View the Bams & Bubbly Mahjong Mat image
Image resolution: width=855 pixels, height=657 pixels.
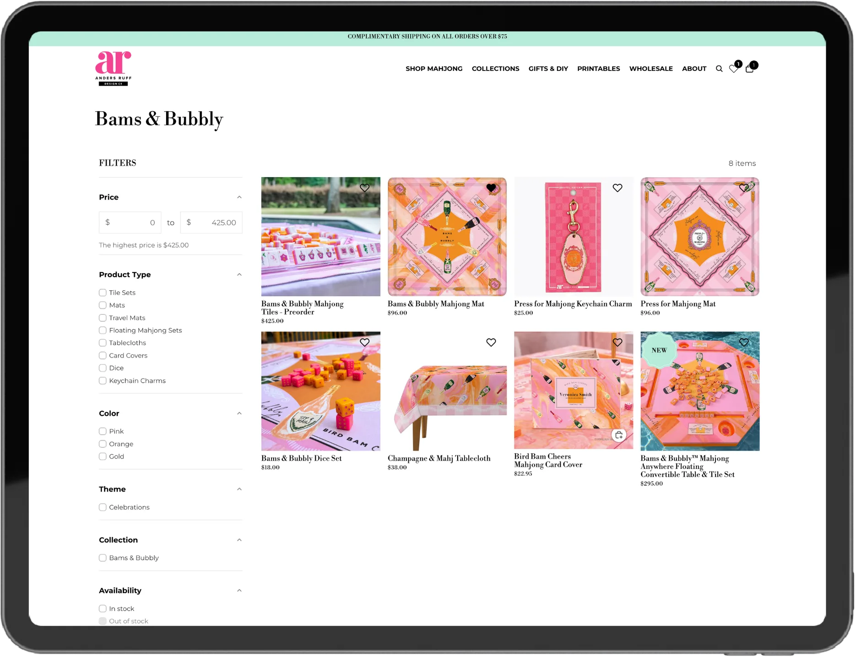pos(447,237)
